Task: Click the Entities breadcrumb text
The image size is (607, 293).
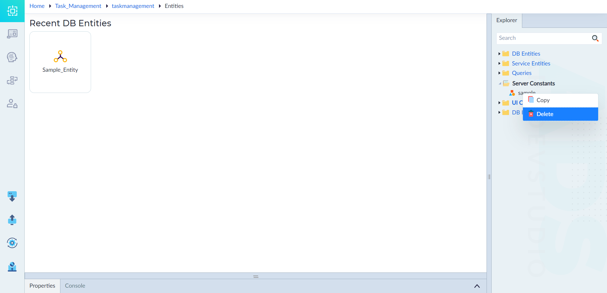Action: click(x=174, y=6)
